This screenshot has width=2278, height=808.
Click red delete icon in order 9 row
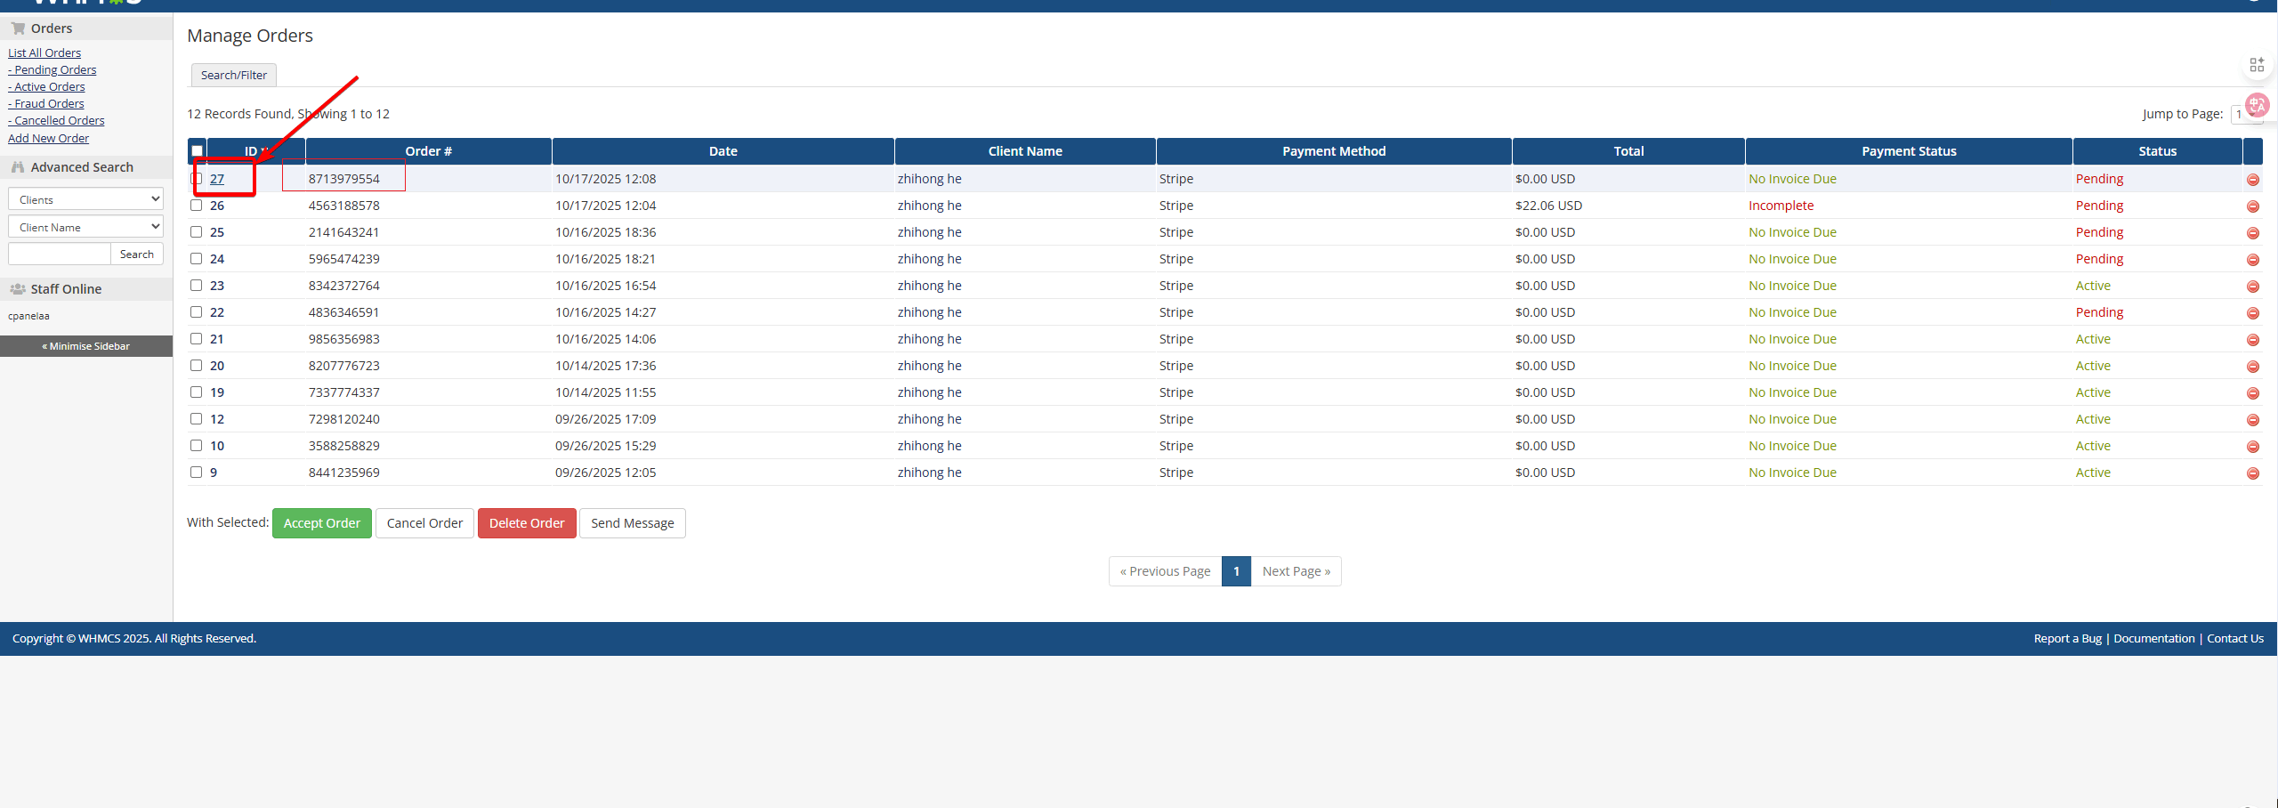click(2252, 473)
